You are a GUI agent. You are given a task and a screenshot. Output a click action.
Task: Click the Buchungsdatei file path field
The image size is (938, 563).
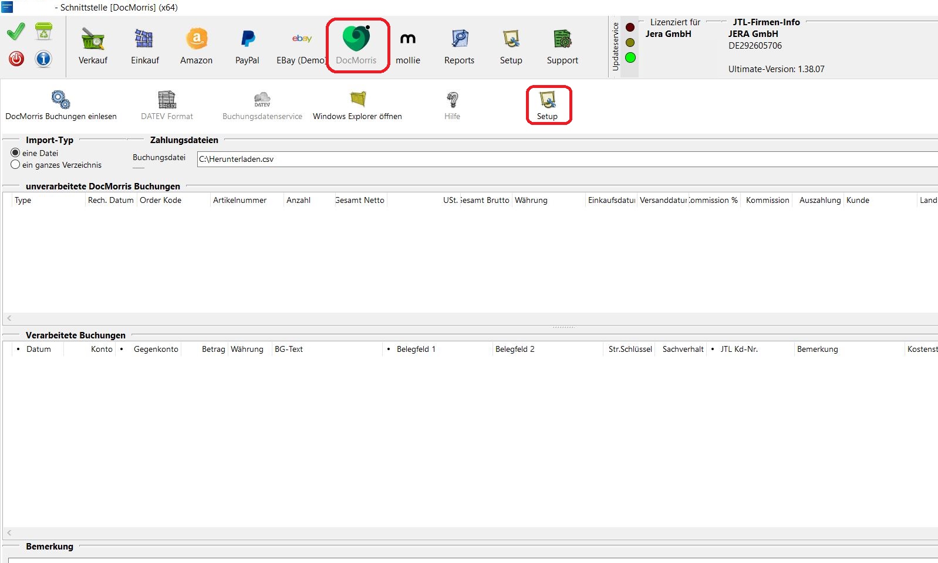point(564,159)
